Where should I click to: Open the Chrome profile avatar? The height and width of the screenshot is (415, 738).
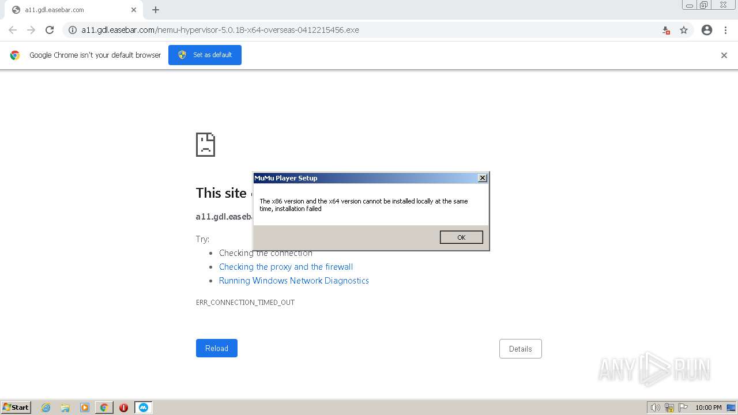click(x=707, y=30)
